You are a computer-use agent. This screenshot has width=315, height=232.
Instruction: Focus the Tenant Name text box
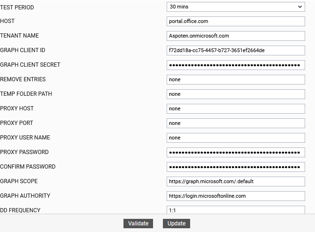click(x=236, y=36)
